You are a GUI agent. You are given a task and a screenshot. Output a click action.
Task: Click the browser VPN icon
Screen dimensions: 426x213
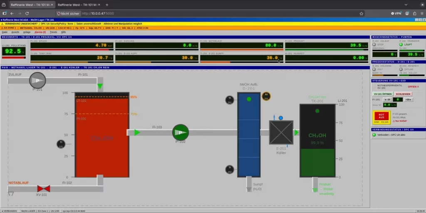click(396, 13)
